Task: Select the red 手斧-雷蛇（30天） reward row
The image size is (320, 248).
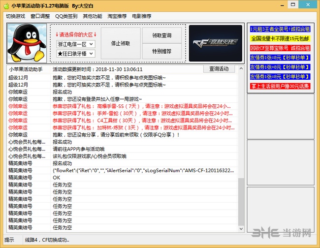Action: (122, 113)
